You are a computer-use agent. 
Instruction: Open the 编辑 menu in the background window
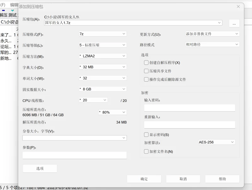(x=14, y=5)
